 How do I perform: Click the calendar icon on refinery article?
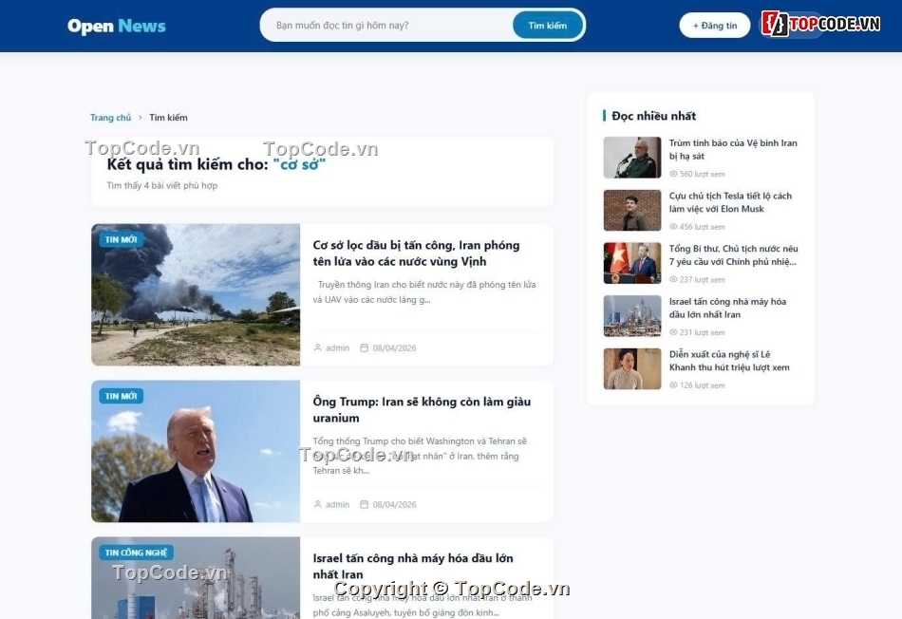(x=365, y=347)
